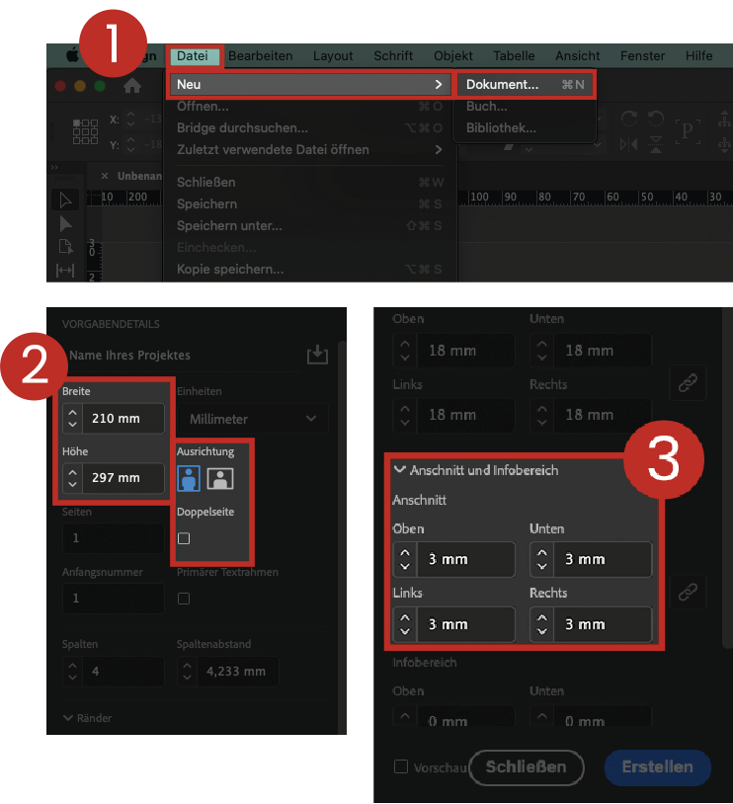Click the flip vertical icon
The height and width of the screenshot is (804, 733).
(656, 144)
